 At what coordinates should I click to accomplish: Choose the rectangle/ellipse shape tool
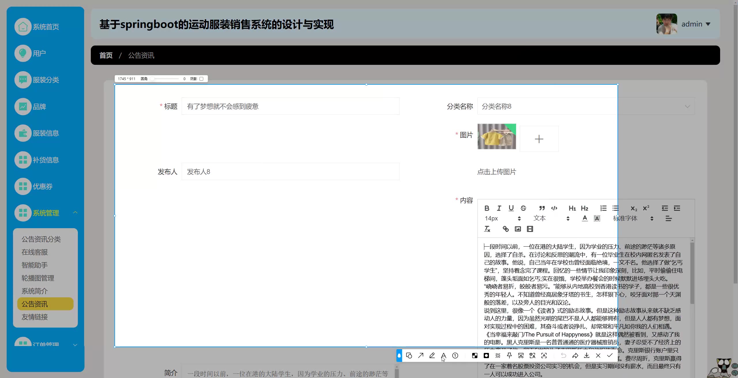409,356
